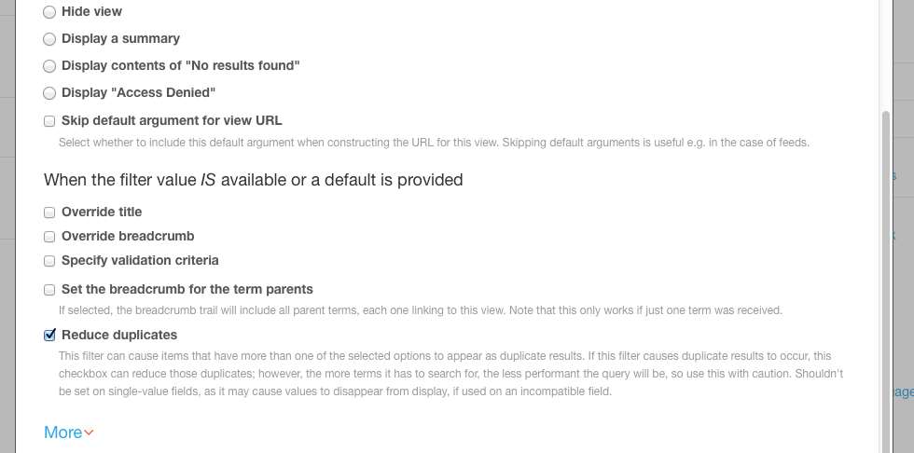Click the "Display a summary" label text
The width and height of the screenshot is (914, 453).
[x=120, y=39]
